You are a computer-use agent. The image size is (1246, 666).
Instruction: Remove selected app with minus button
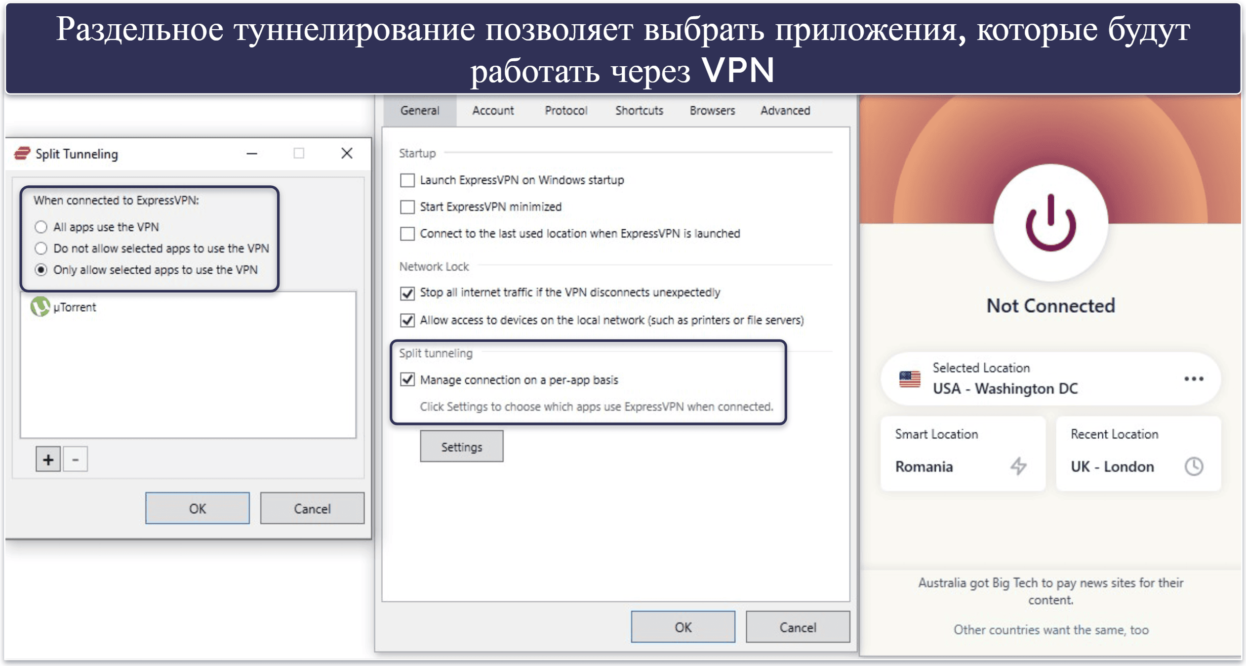[x=75, y=459]
